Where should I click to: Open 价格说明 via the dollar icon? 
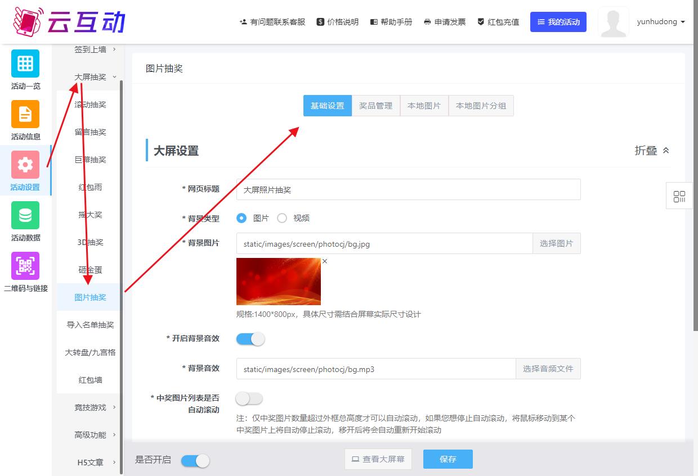[x=319, y=22]
